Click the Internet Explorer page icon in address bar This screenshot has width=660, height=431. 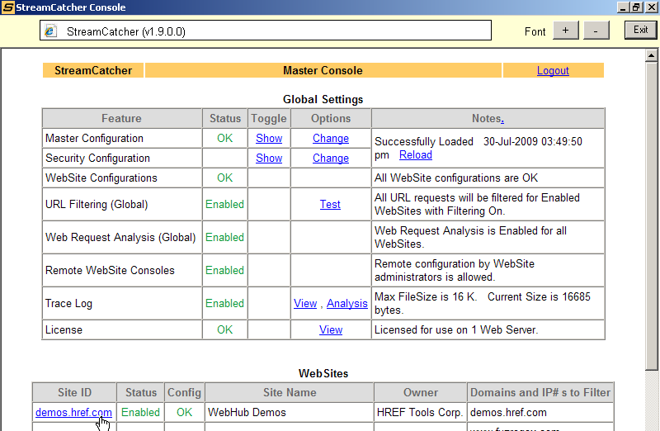point(51,31)
